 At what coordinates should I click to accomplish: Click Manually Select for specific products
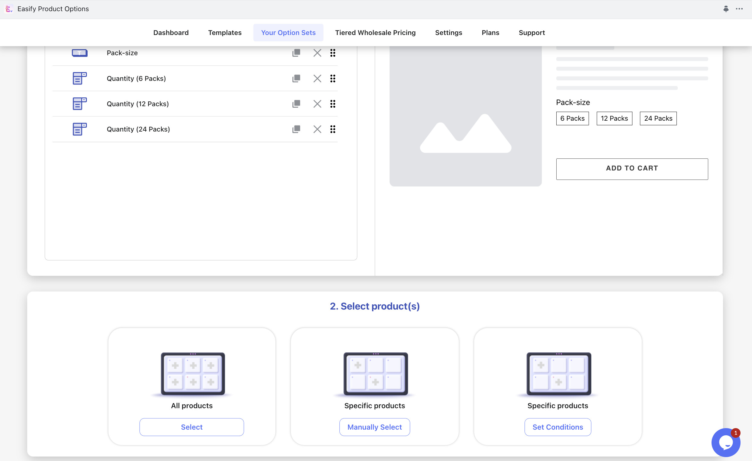click(374, 427)
